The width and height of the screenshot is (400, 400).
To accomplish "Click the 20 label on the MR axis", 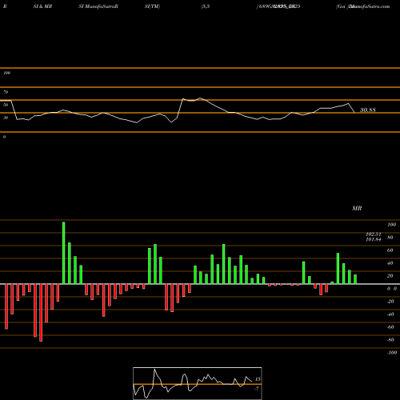I will (390, 276).
